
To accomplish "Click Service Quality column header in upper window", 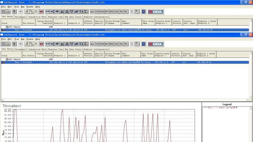I will (99, 22).
